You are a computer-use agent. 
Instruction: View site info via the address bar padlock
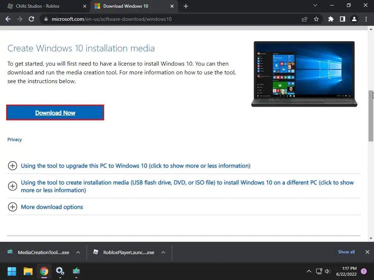[46, 19]
